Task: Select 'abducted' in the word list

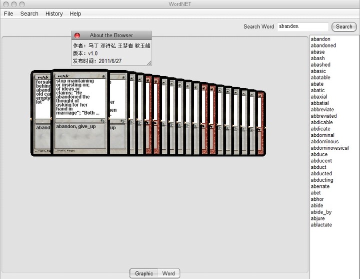Action: 321,174
